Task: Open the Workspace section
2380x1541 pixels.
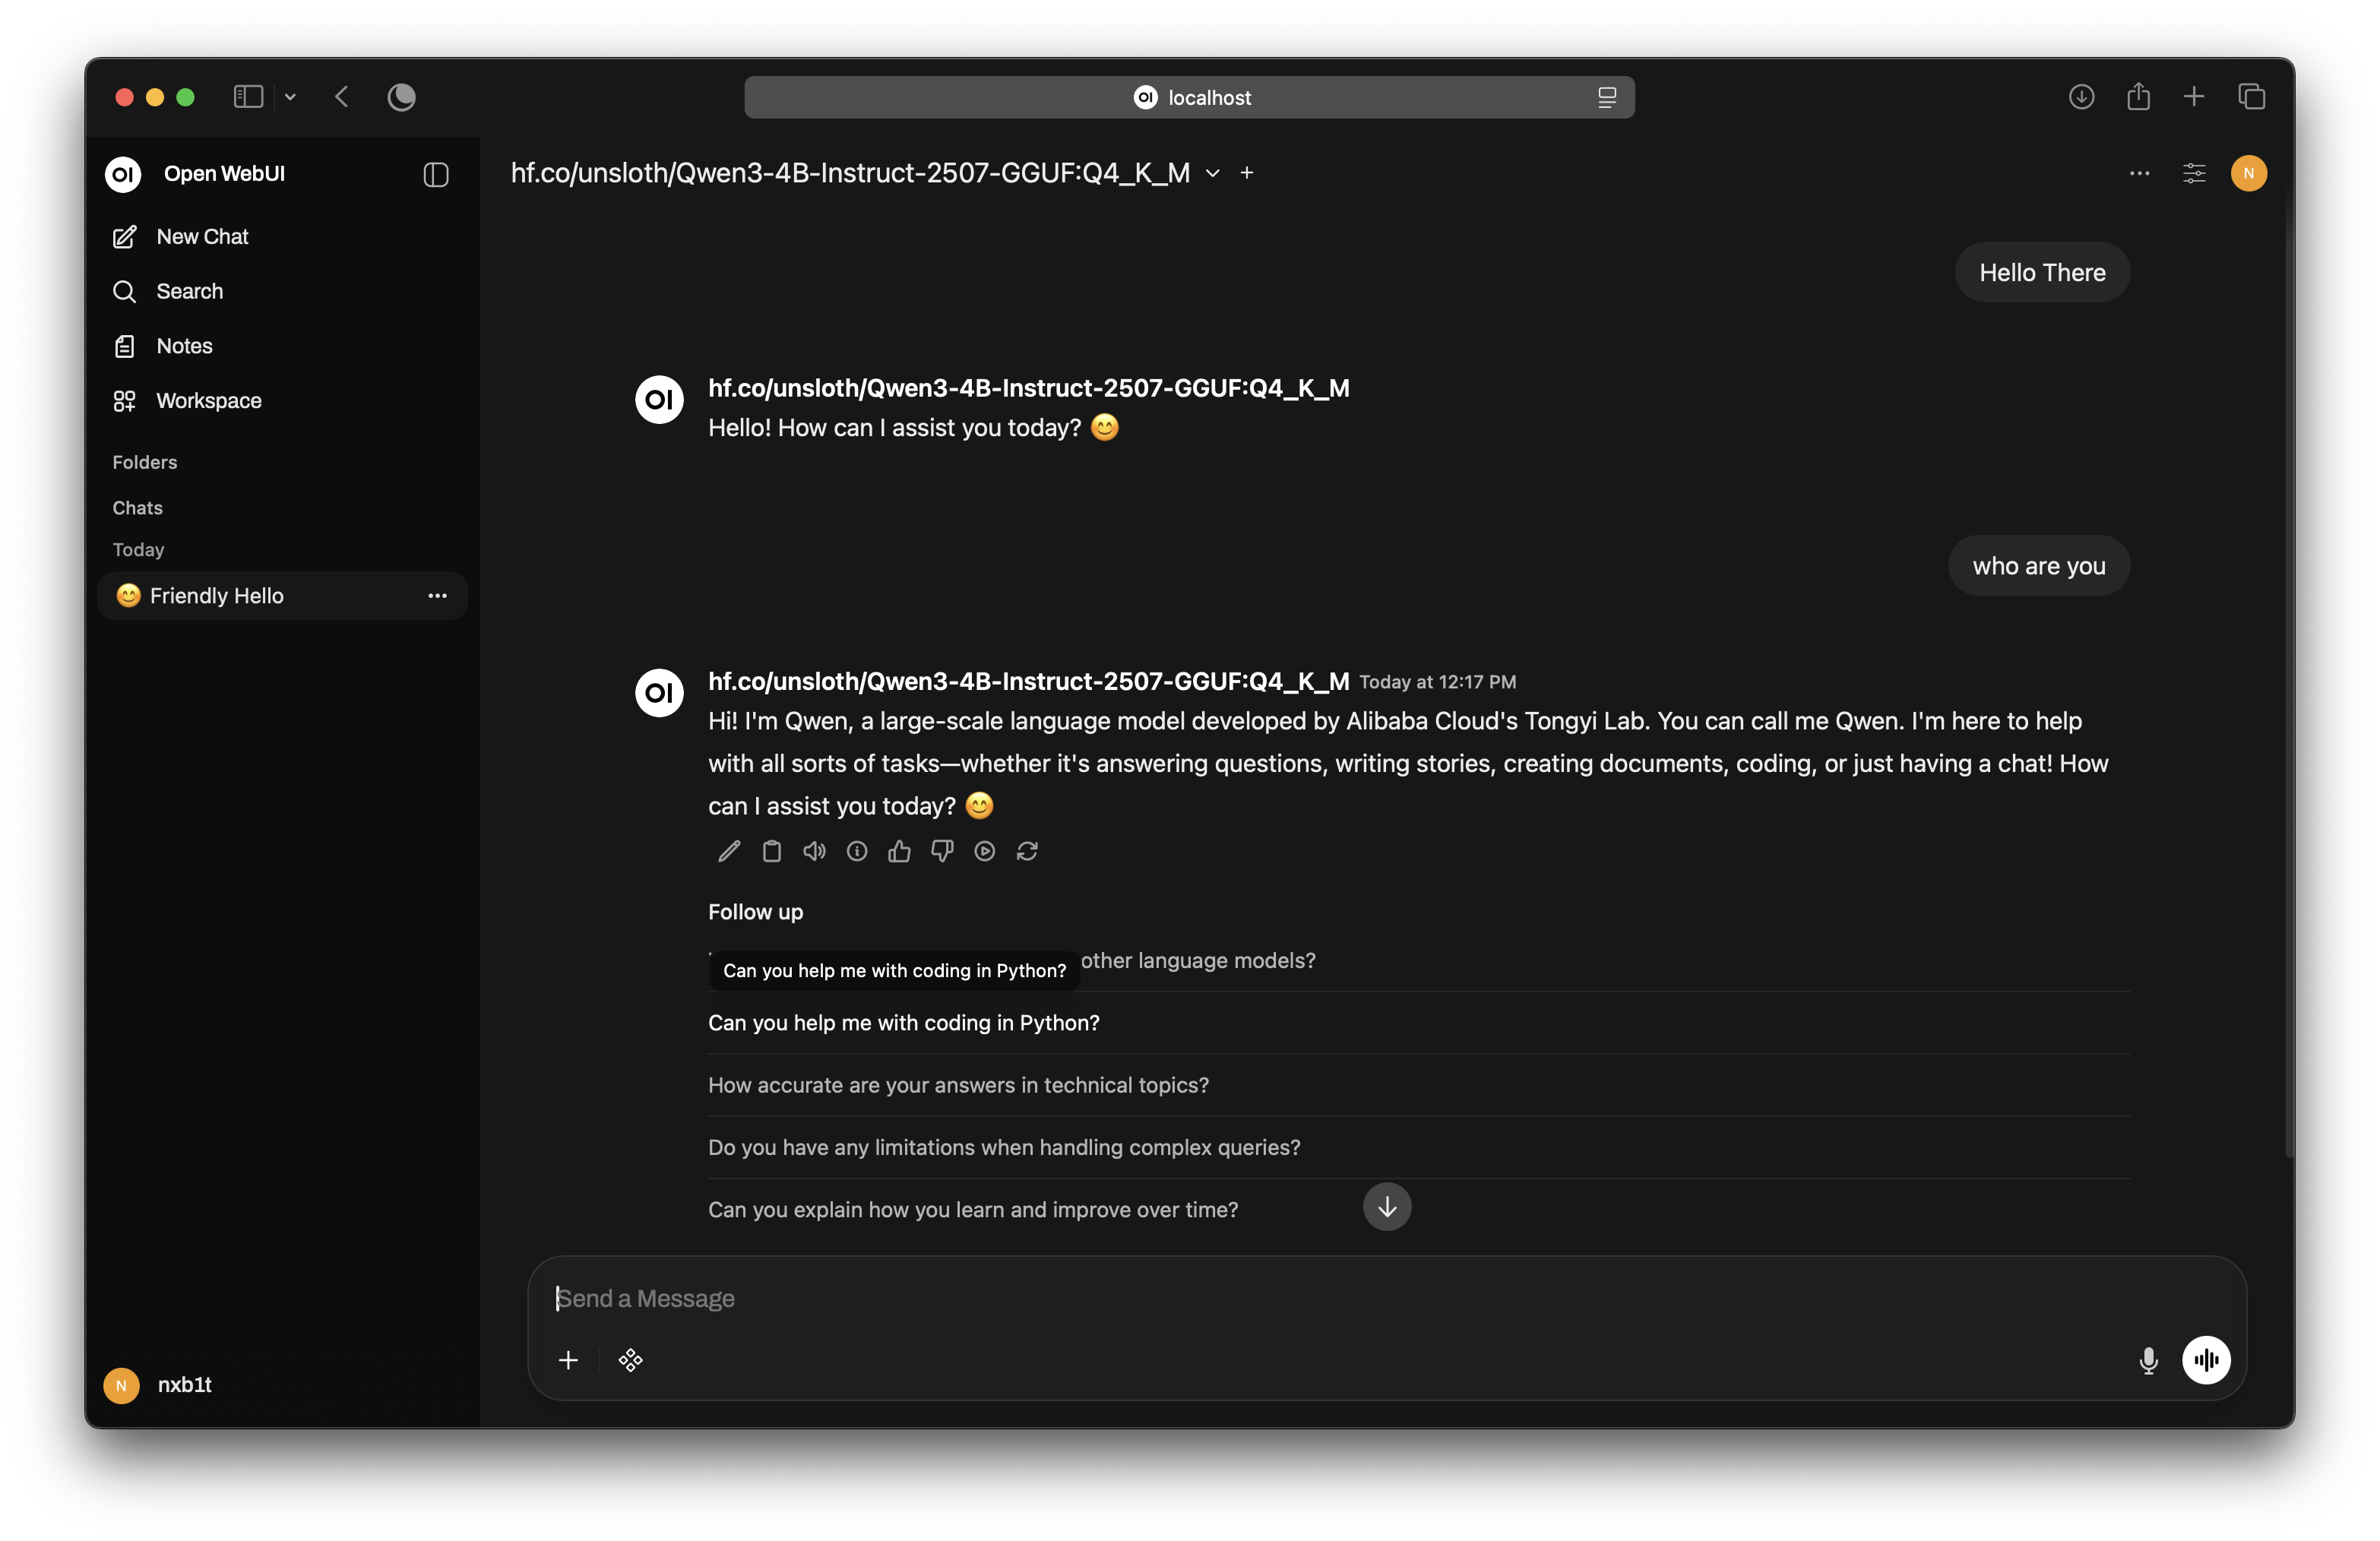Action: [207, 400]
